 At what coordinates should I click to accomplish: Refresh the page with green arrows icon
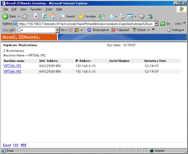44,16
